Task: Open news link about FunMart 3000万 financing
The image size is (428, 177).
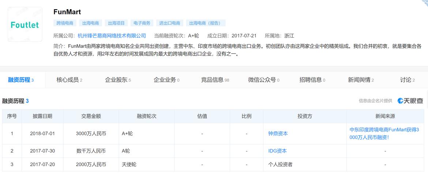Action: pos(384,133)
